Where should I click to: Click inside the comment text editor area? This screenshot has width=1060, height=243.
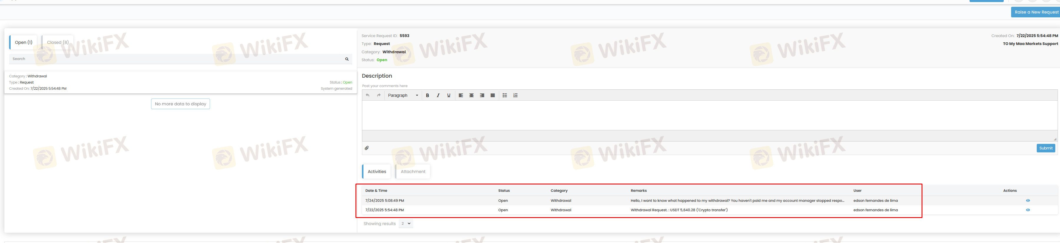[x=710, y=116]
